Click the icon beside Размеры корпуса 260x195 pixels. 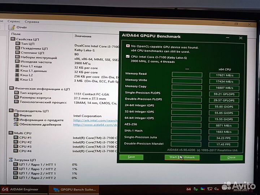16,97
